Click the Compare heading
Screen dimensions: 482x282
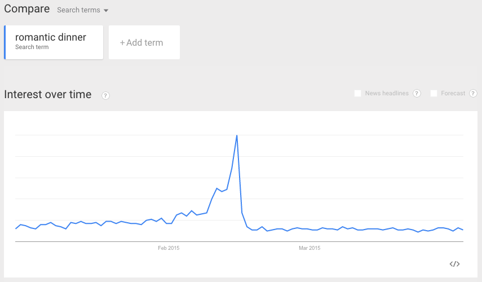tap(26, 9)
